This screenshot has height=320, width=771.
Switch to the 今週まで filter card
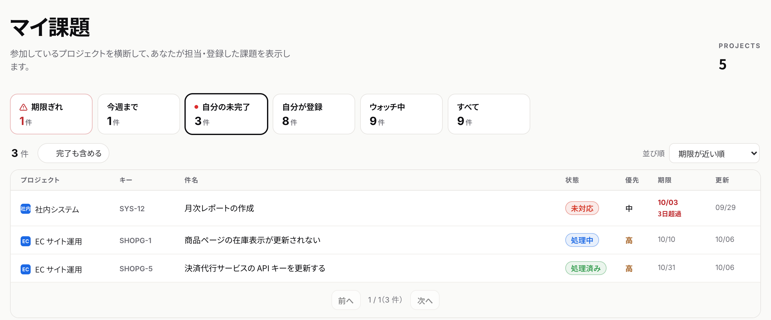[139, 114]
